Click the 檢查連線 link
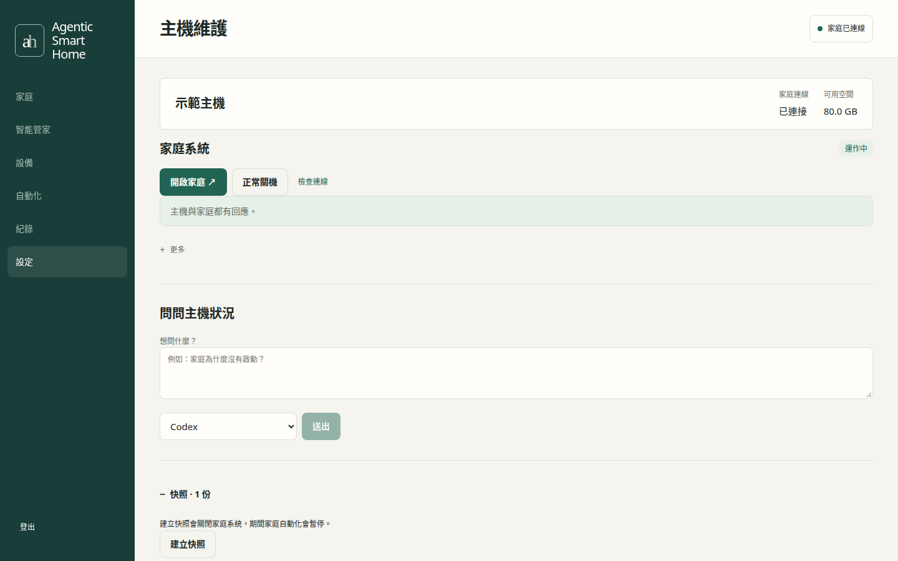Image resolution: width=898 pixels, height=561 pixels. 313,181
